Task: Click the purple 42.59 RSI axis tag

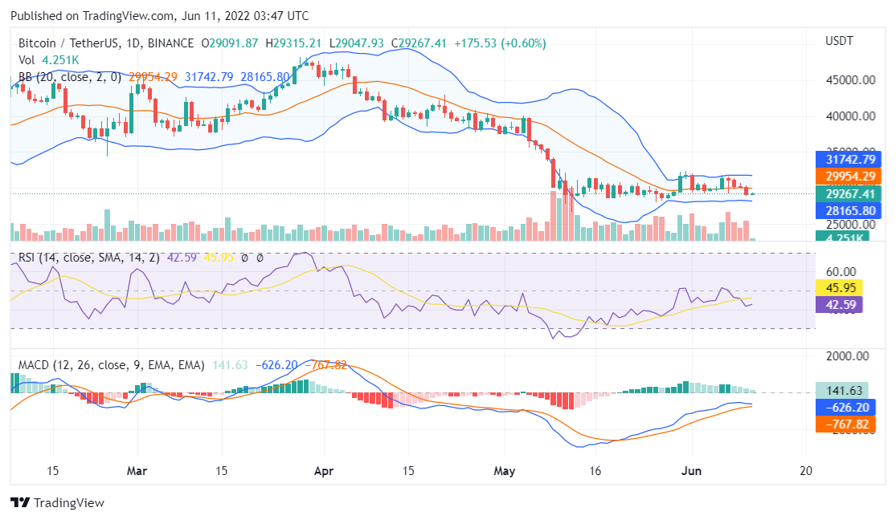Action: pos(839,305)
